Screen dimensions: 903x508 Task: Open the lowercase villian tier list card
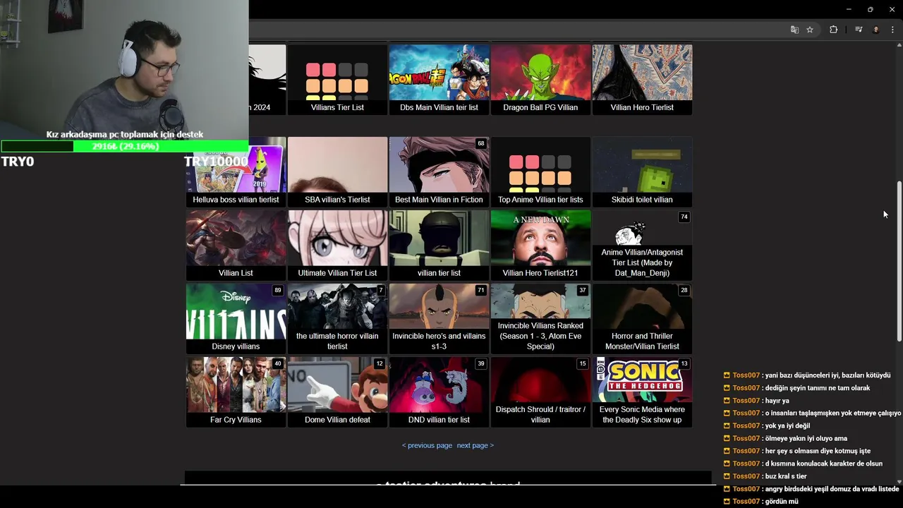coord(439,246)
